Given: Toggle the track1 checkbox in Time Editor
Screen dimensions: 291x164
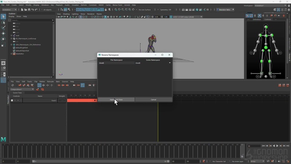Looking at the screenshot, I should coord(12,100).
